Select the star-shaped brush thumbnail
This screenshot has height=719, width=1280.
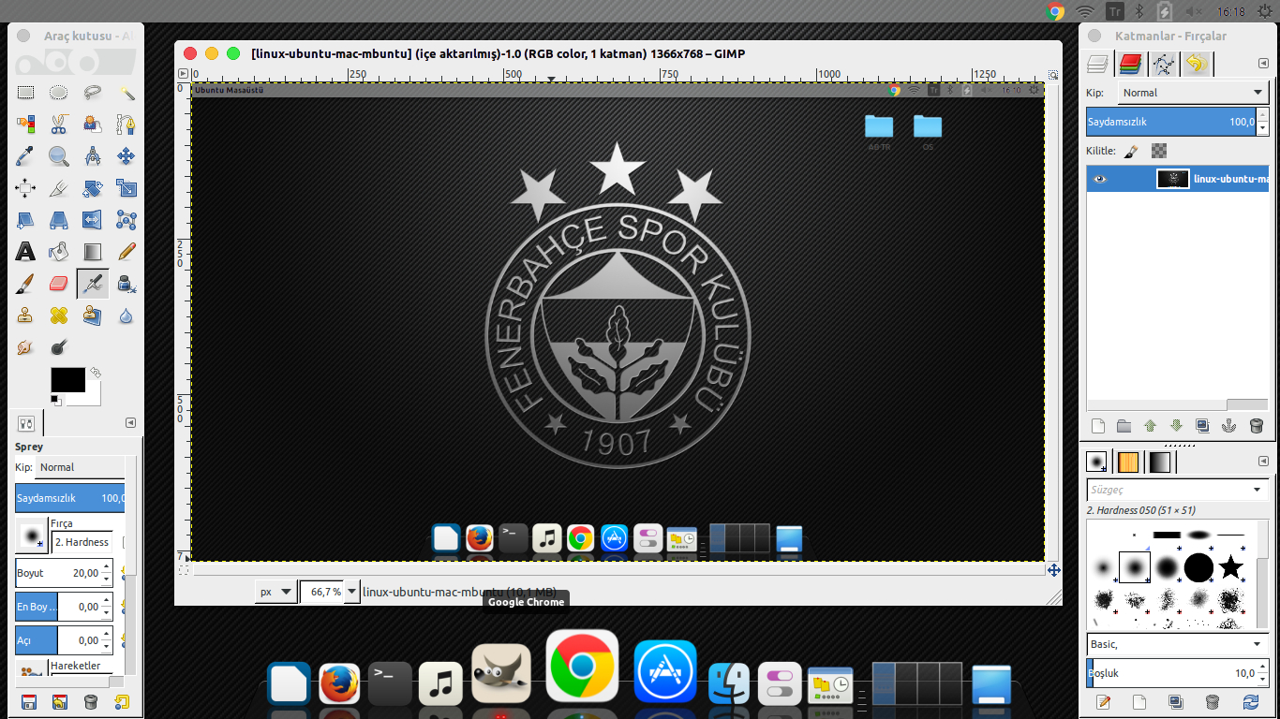tap(1230, 566)
